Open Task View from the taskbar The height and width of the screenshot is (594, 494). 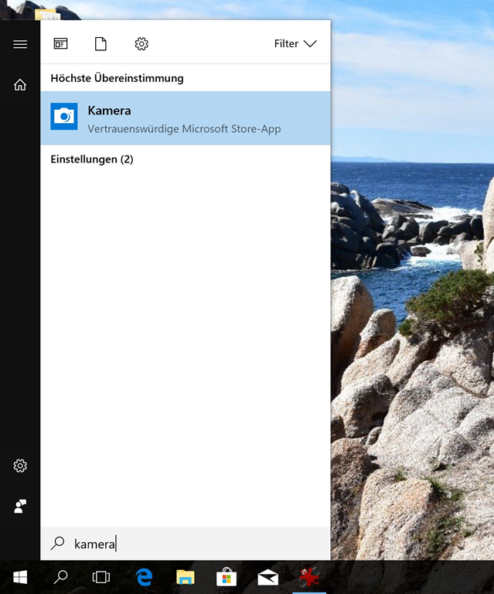click(101, 577)
